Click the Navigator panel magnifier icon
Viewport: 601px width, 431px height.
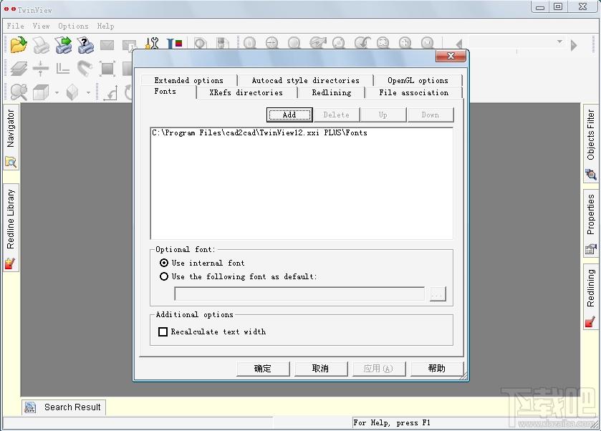point(11,163)
